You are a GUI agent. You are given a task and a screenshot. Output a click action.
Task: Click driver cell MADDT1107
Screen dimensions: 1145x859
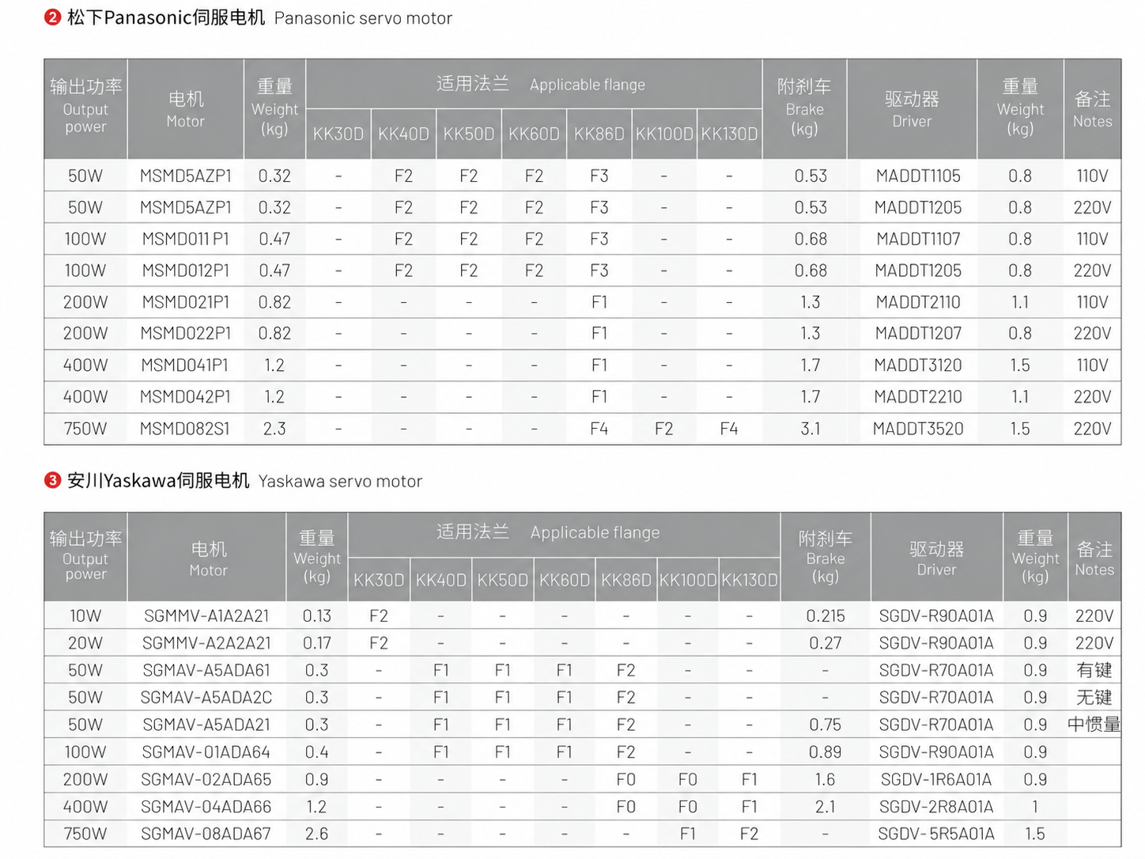[918, 239]
